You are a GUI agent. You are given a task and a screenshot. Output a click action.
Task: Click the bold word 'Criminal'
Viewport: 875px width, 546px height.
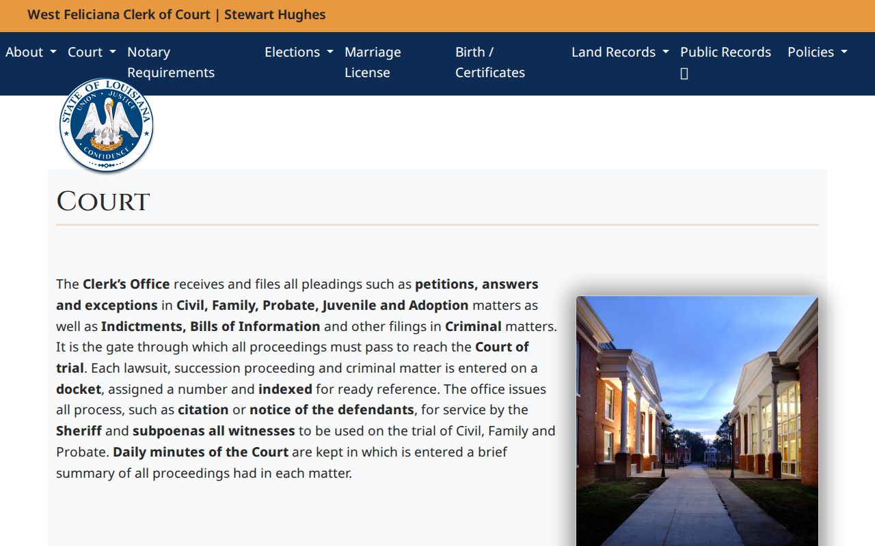pos(473,326)
